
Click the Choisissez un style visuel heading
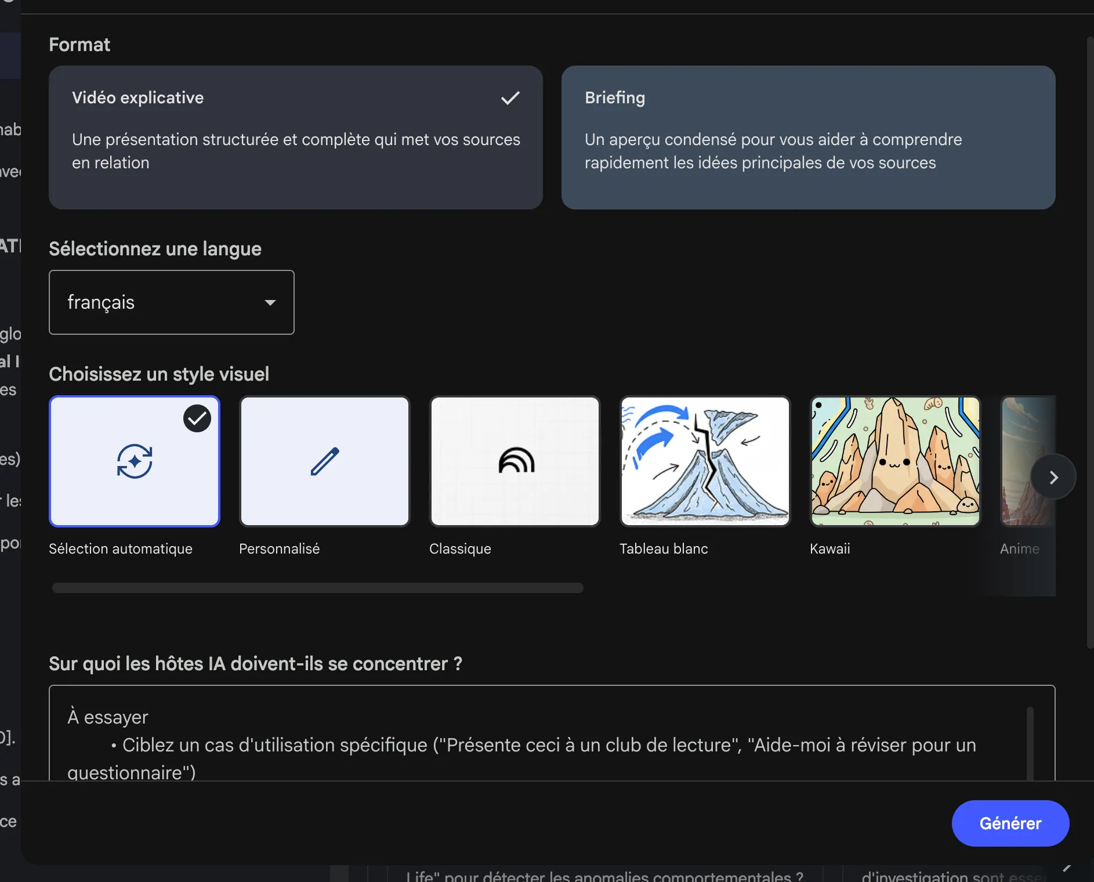(159, 374)
